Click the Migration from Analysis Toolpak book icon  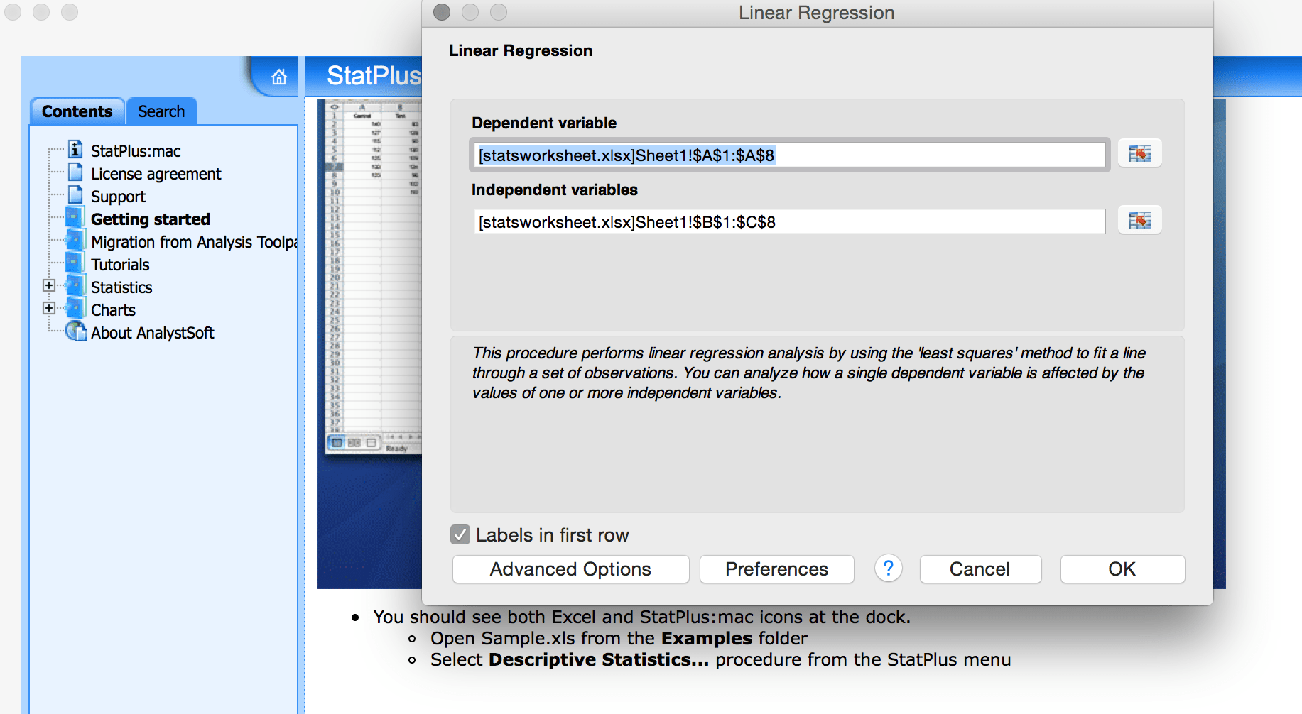coord(75,241)
